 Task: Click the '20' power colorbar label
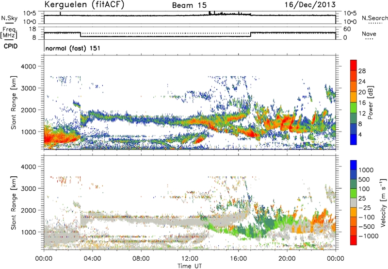[362, 92]
